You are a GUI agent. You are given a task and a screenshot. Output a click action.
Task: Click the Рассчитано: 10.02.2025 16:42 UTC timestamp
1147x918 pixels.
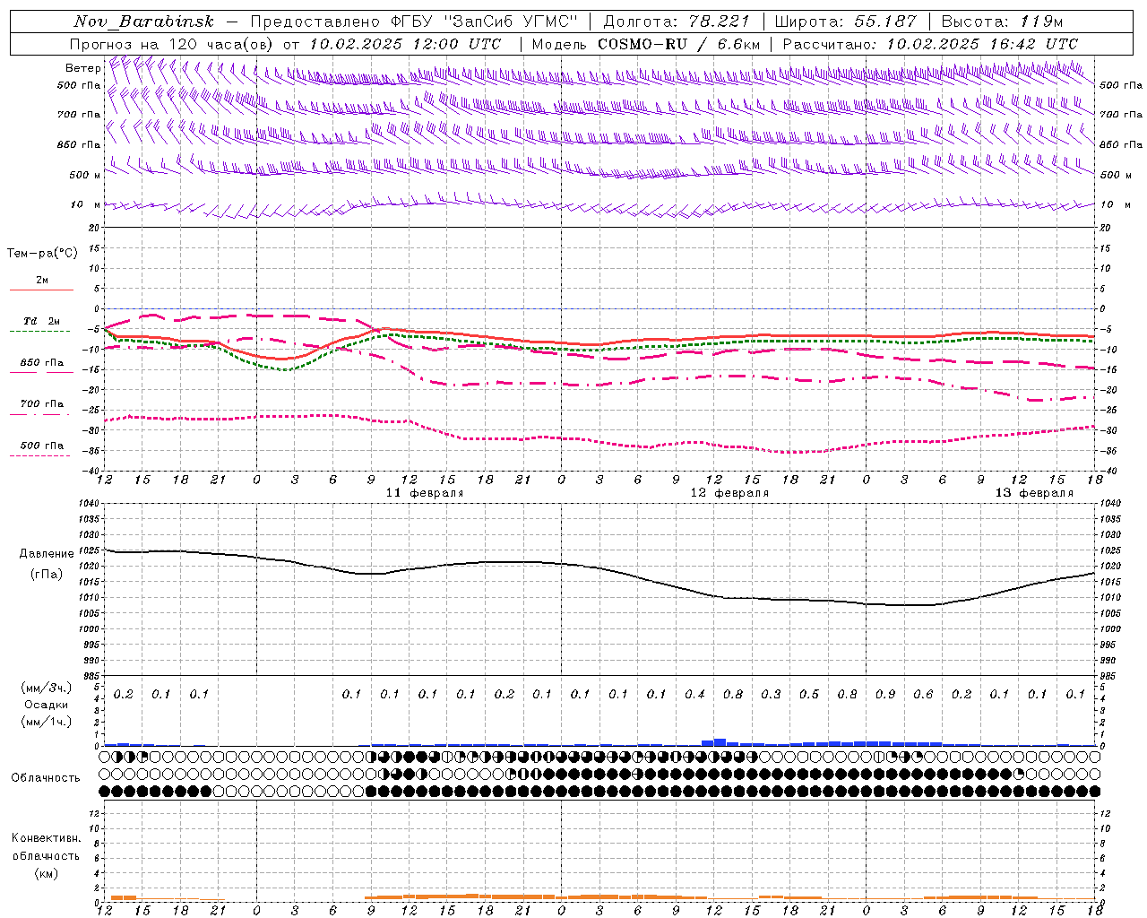point(930,44)
